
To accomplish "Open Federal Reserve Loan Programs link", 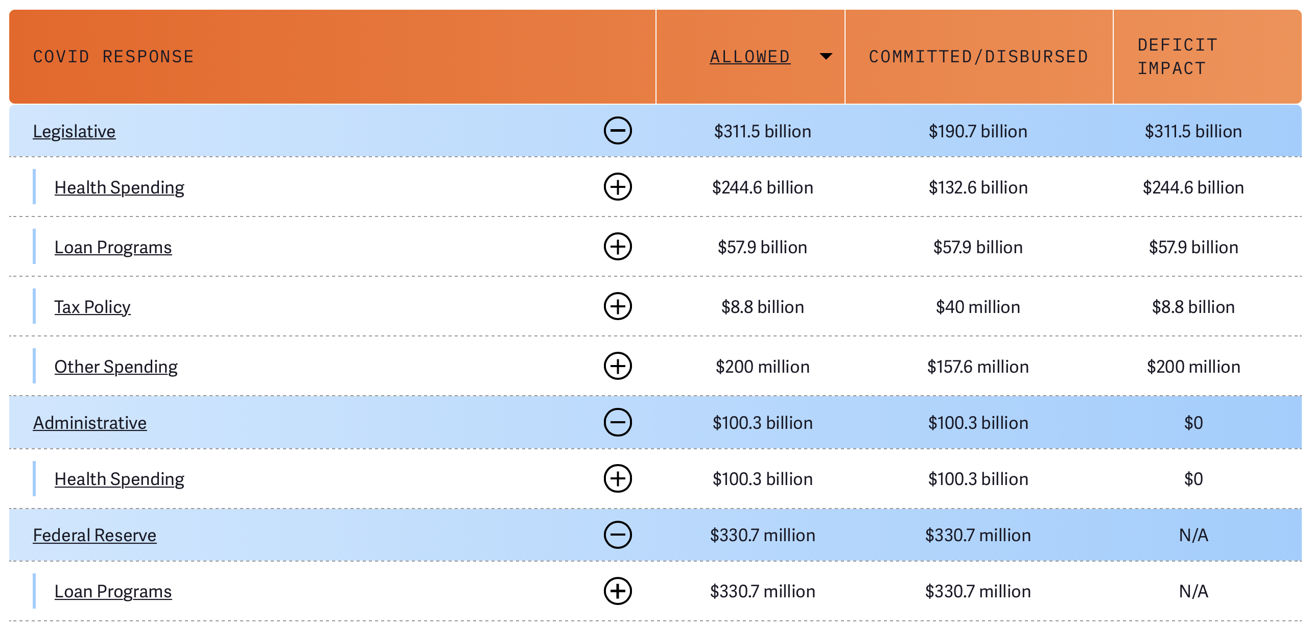I will (x=113, y=591).
